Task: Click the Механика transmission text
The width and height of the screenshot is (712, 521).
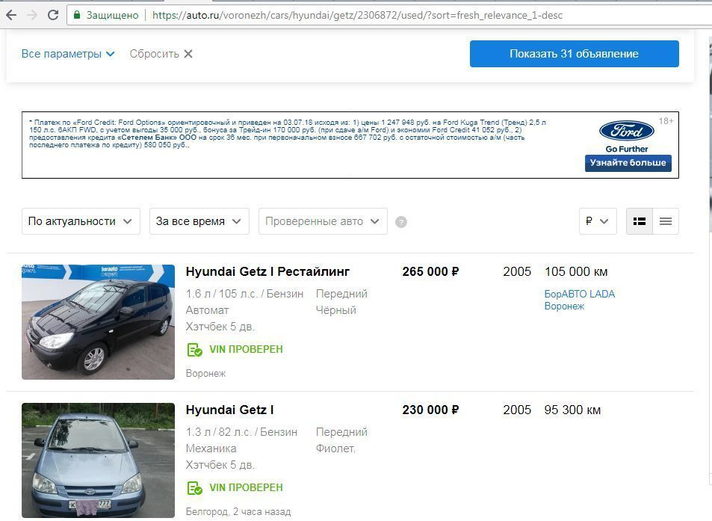Action: point(211,448)
